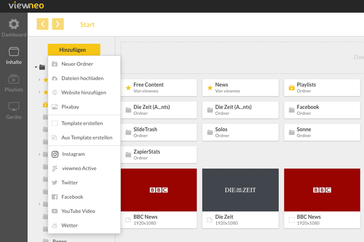Screen dimensions: 364x242
Task: Open the Die Zeit thumbnail
Action: 240,190
